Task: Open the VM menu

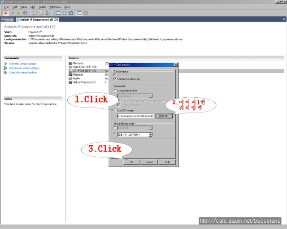Action: (33, 7)
